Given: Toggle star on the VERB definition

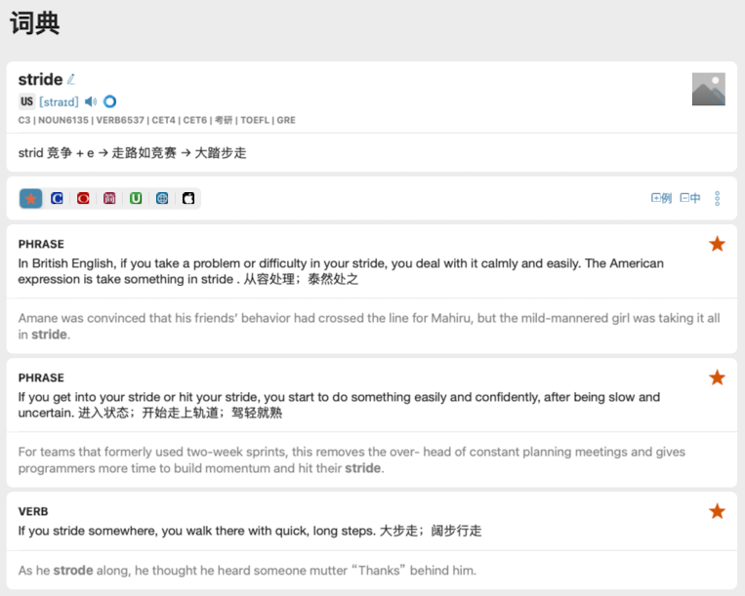Looking at the screenshot, I should coord(717,511).
